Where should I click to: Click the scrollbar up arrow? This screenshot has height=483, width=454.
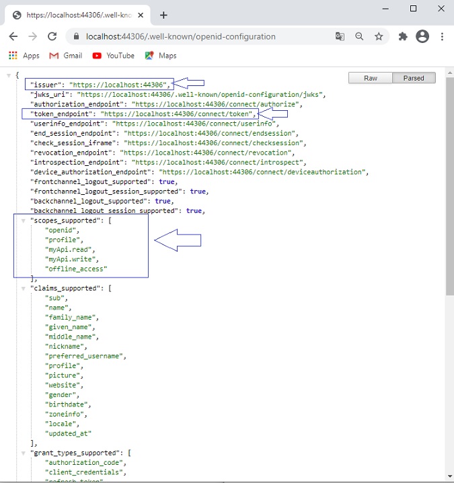[450, 73]
